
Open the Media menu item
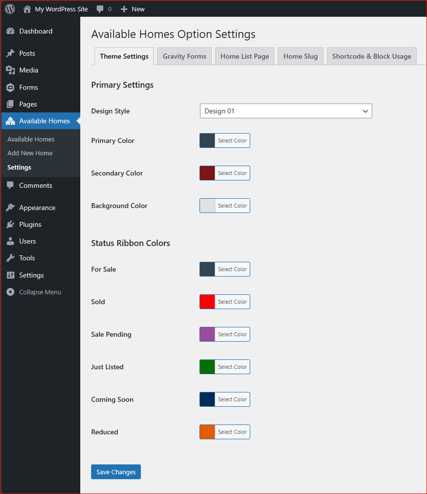(40, 71)
